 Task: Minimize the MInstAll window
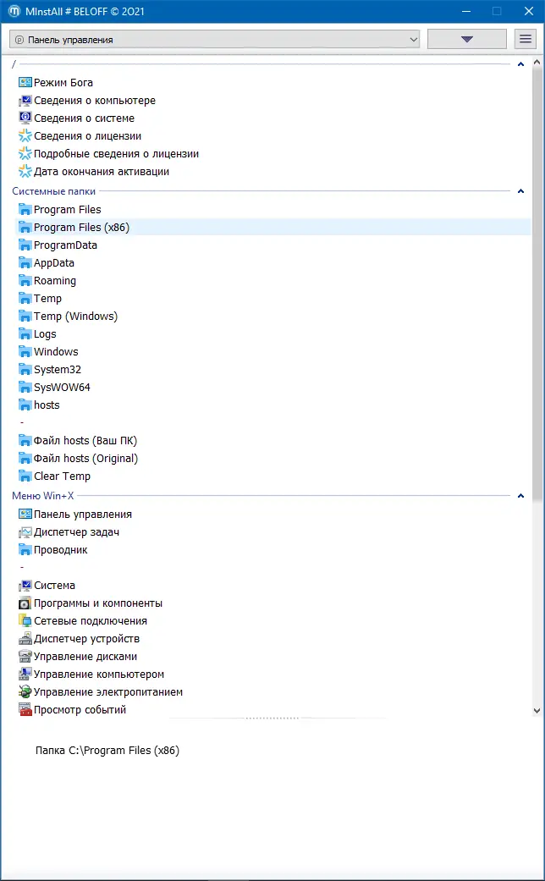(465, 11)
